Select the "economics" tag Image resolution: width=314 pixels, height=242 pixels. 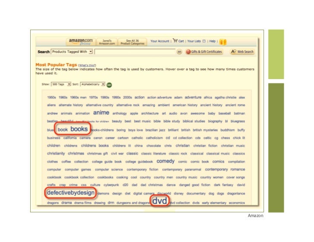(237, 203)
